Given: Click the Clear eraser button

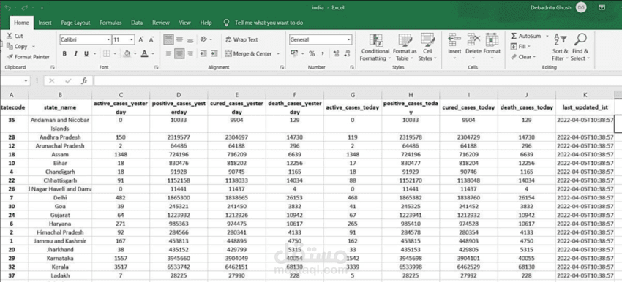Looking at the screenshot, I should [524, 57].
